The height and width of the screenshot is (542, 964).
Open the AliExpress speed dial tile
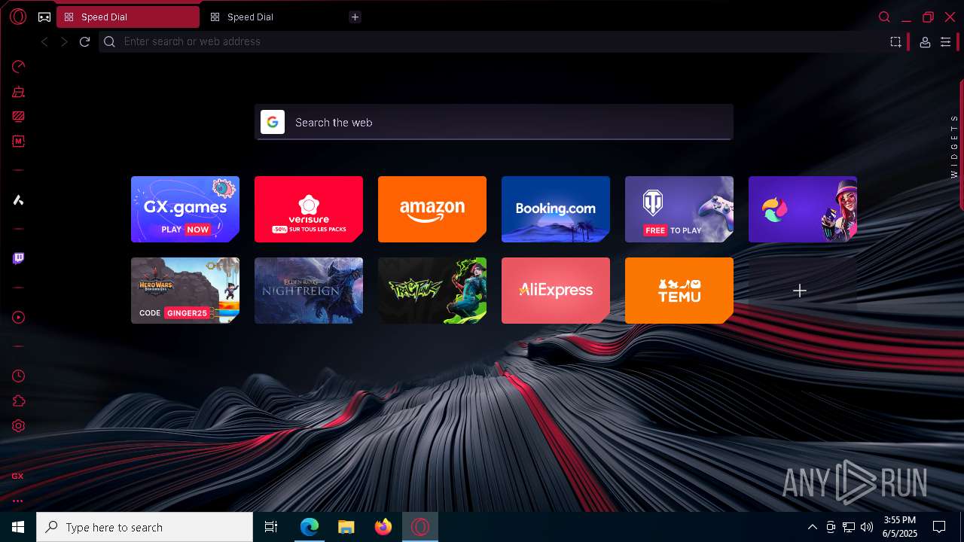[x=556, y=291]
